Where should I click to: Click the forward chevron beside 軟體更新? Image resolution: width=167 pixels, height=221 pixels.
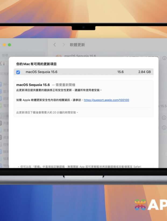pos(64,45)
